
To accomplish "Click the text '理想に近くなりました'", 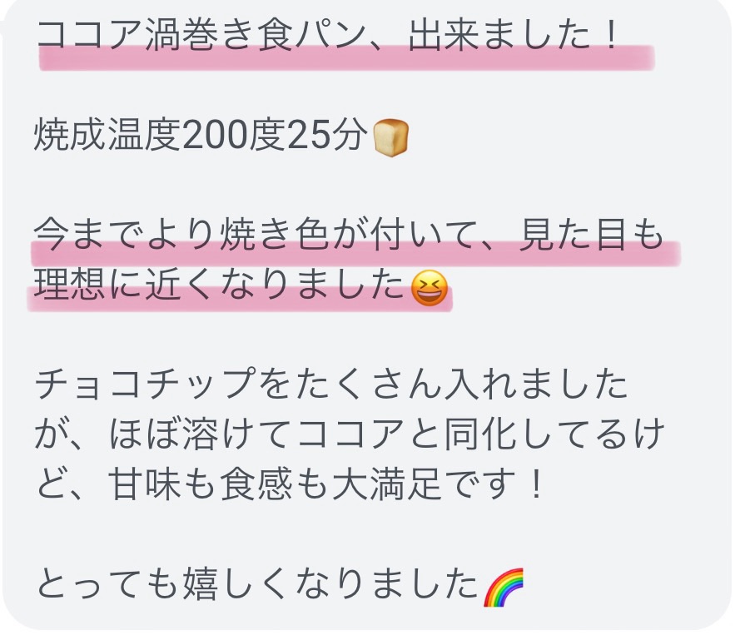I will pyautogui.click(x=220, y=285).
